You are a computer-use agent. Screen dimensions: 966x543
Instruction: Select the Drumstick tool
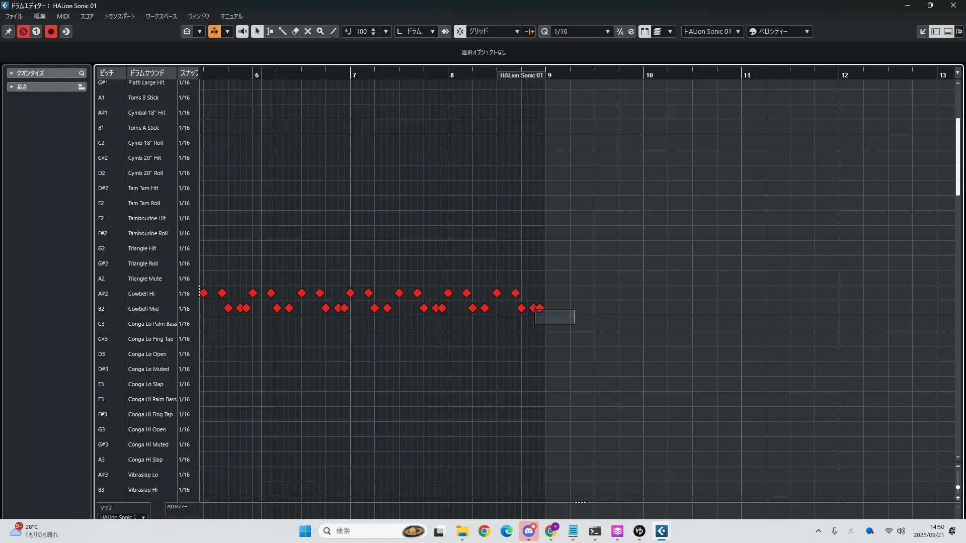tap(283, 31)
